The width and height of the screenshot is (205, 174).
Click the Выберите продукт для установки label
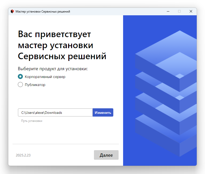(53, 69)
